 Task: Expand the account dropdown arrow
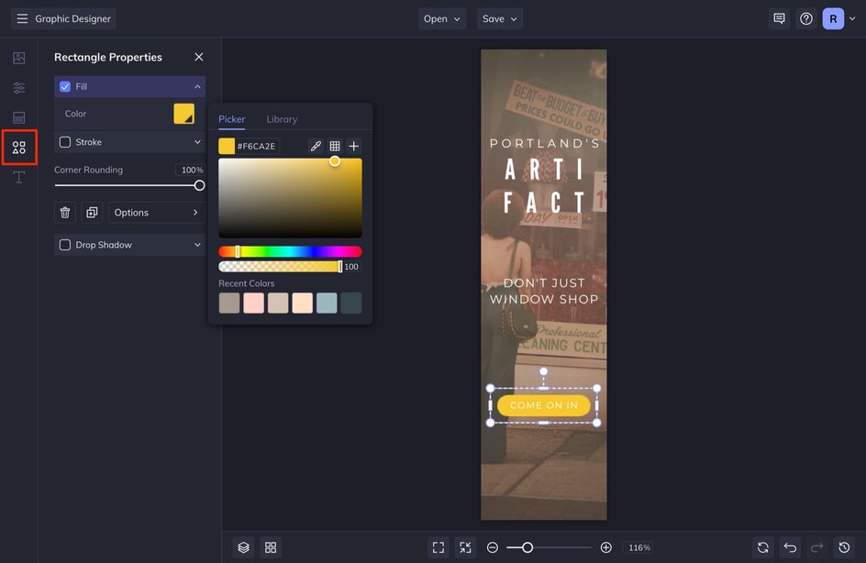[x=852, y=18]
